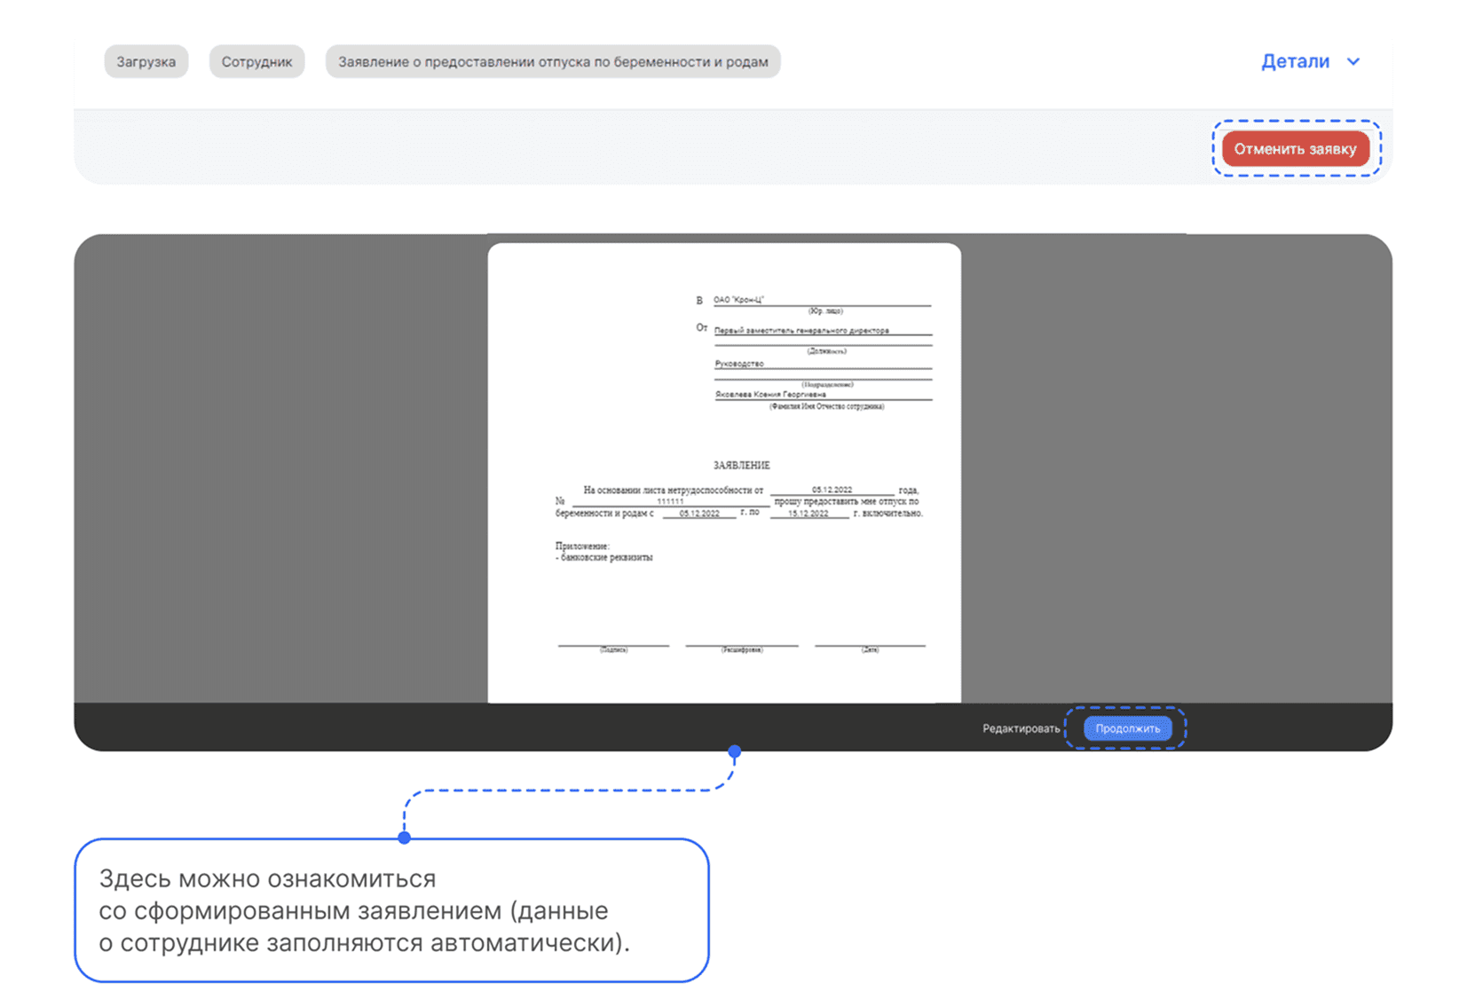Click the Редактировать link

[1021, 728]
